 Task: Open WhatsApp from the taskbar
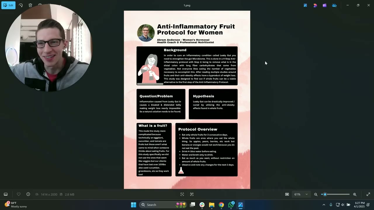coord(231,205)
